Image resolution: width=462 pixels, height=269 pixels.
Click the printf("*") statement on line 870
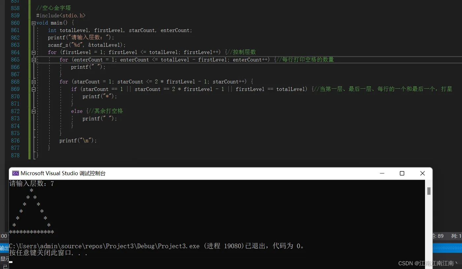(100, 97)
